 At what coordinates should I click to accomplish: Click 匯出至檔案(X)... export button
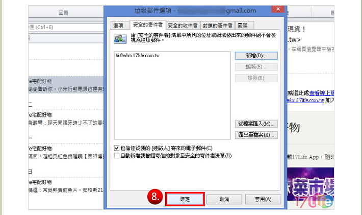(256, 135)
